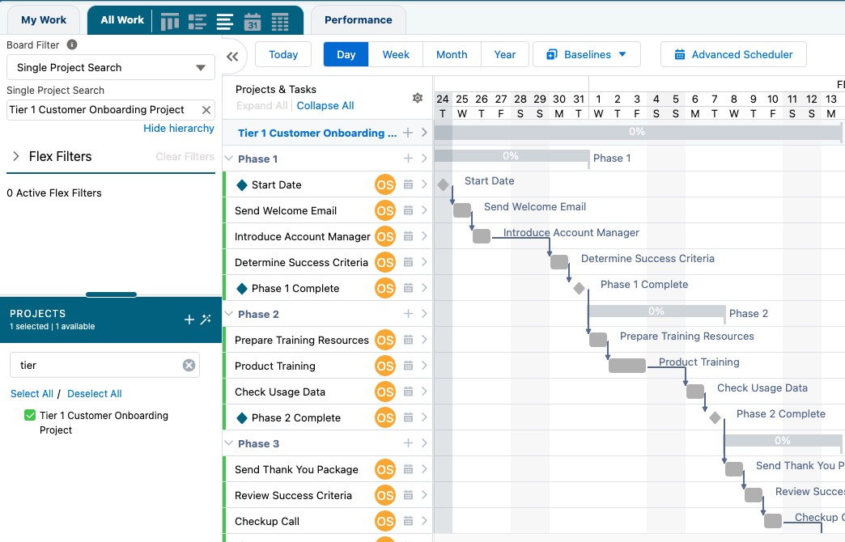Clear the 'tier' search field
The height and width of the screenshot is (542, 845).
pyautogui.click(x=189, y=366)
